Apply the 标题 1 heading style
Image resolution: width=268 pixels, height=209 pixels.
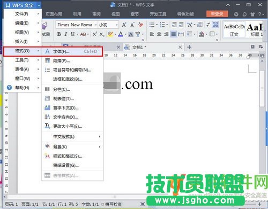pos(255,30)
